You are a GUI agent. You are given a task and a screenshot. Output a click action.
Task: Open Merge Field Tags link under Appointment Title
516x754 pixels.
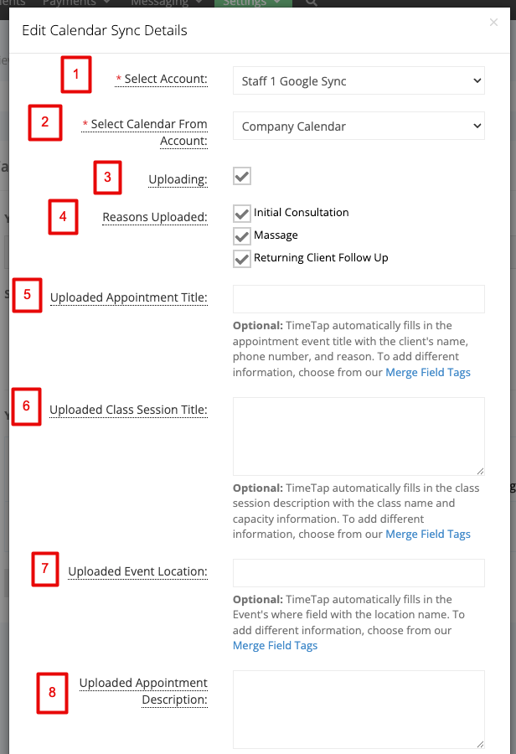(x=428, y=372)
